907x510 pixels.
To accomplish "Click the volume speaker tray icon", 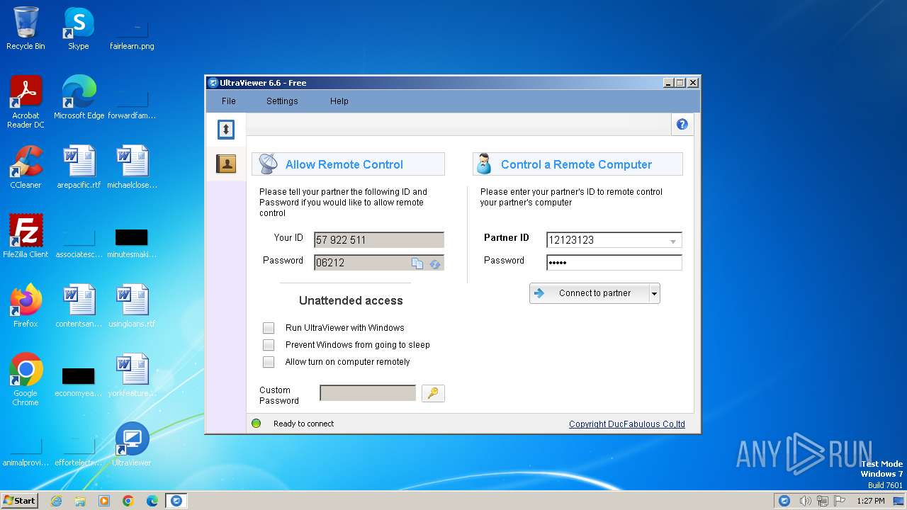I will [805, 501].
